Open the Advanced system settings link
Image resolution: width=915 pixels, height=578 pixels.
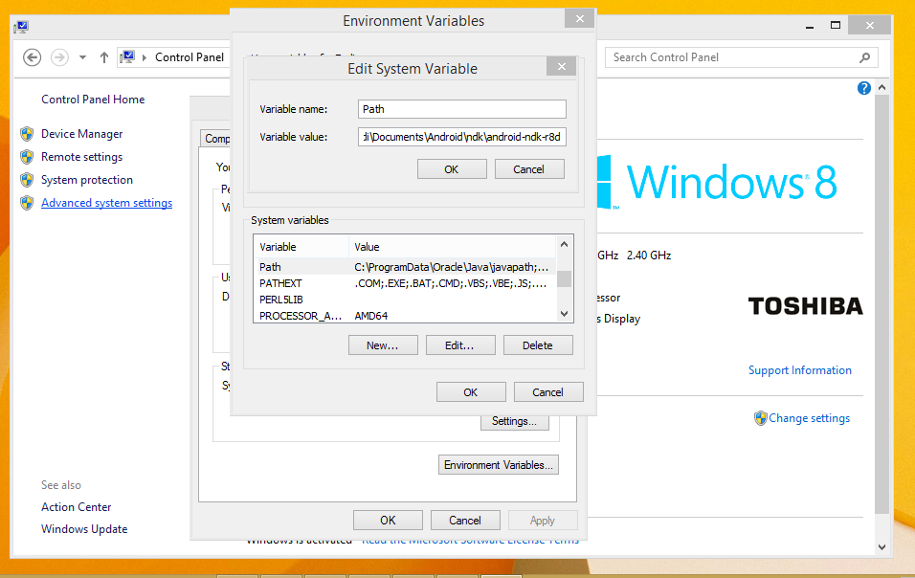tap(107, 203)
